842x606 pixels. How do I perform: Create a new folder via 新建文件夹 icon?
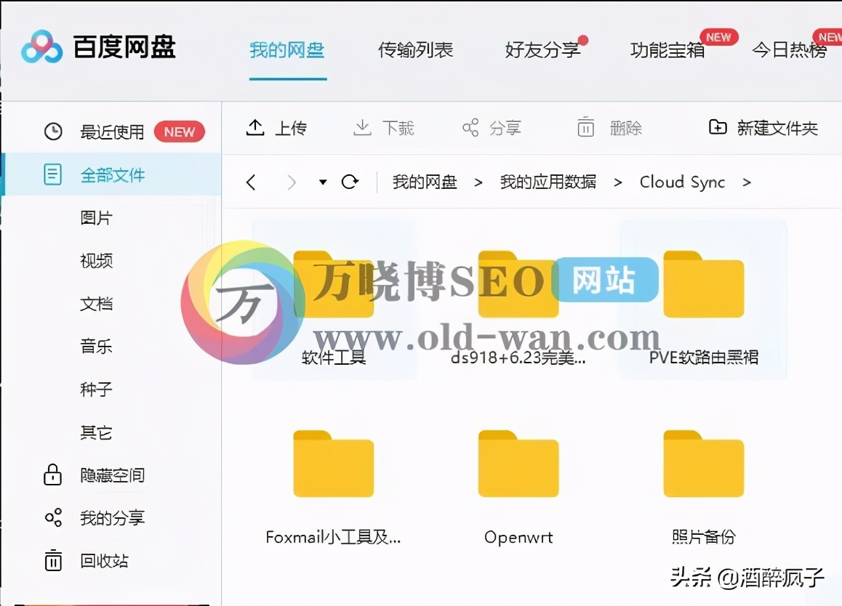point(717,126)
